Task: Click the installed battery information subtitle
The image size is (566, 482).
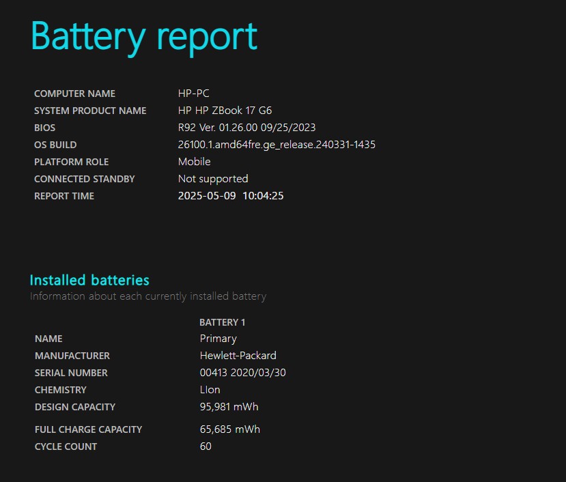Action: pyautogui.click(x=148, y=296)
